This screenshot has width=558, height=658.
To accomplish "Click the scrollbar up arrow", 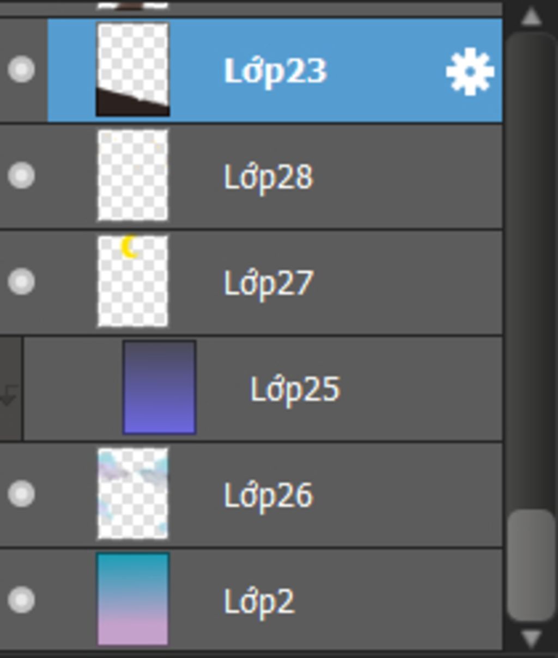I will [531, 16].
